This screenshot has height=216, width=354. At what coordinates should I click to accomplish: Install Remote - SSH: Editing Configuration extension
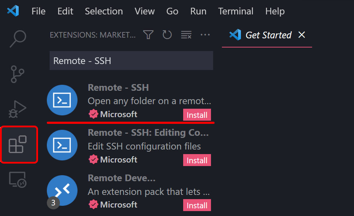(x=197, y=160)
